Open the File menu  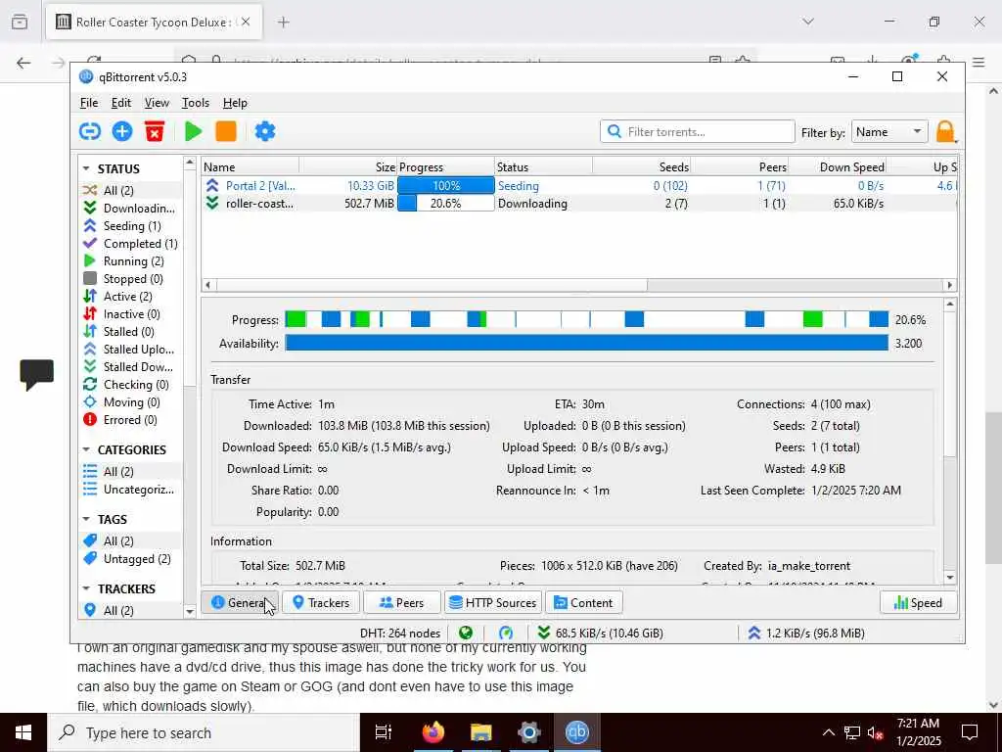[x=89, y=102]
